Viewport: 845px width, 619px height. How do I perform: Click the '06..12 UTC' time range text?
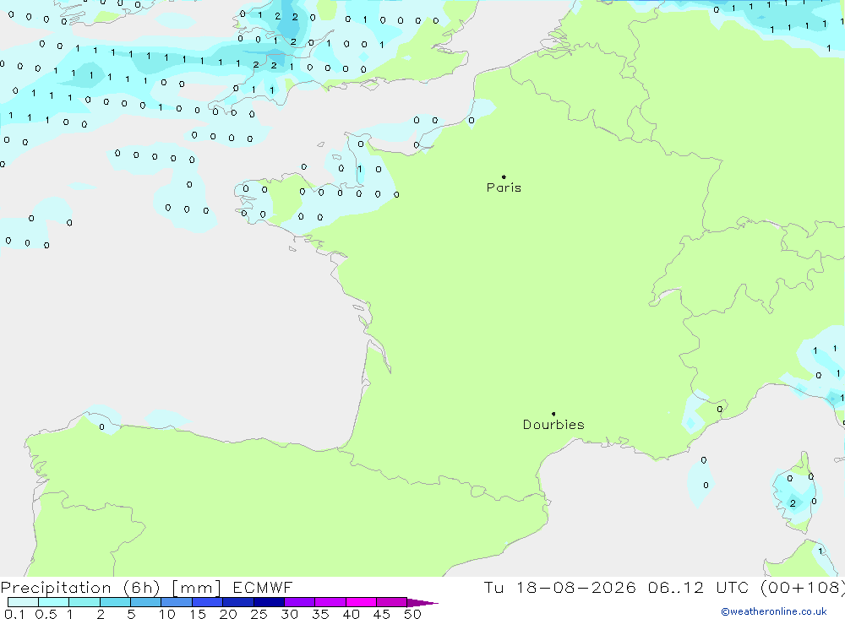coord(701,587)
